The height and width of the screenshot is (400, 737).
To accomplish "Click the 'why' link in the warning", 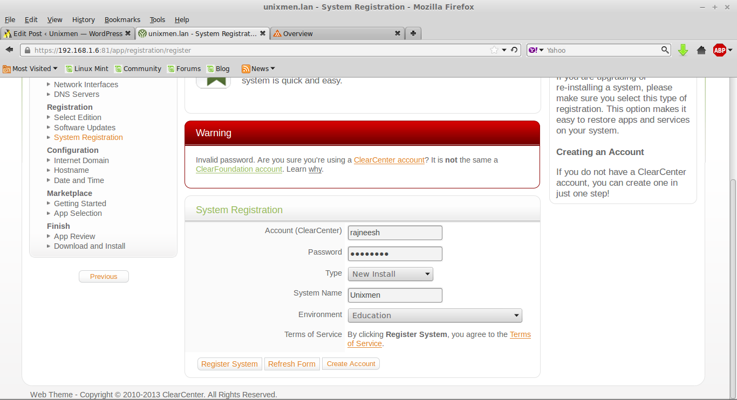I will click(x=315, y=169).
